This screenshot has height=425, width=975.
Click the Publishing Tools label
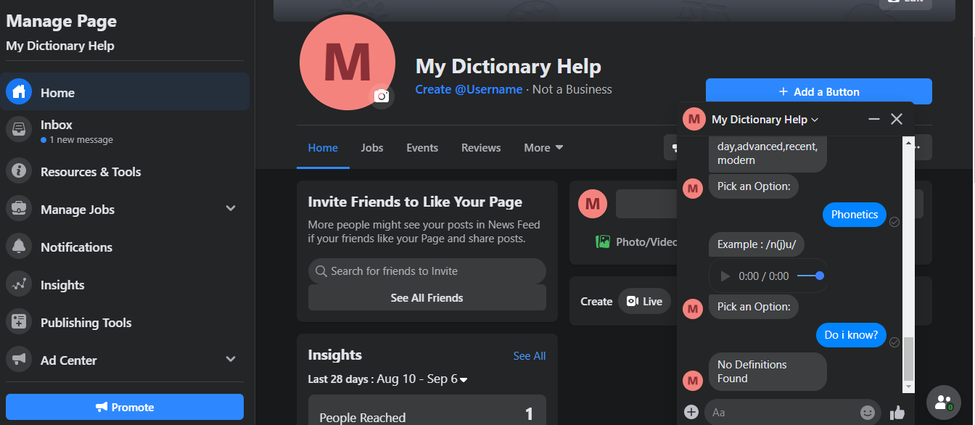point(86,323)
